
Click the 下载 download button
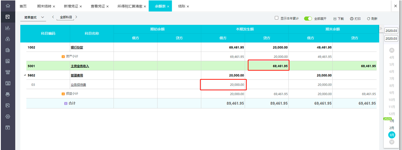pyautogui.click(x=339, y=19)
